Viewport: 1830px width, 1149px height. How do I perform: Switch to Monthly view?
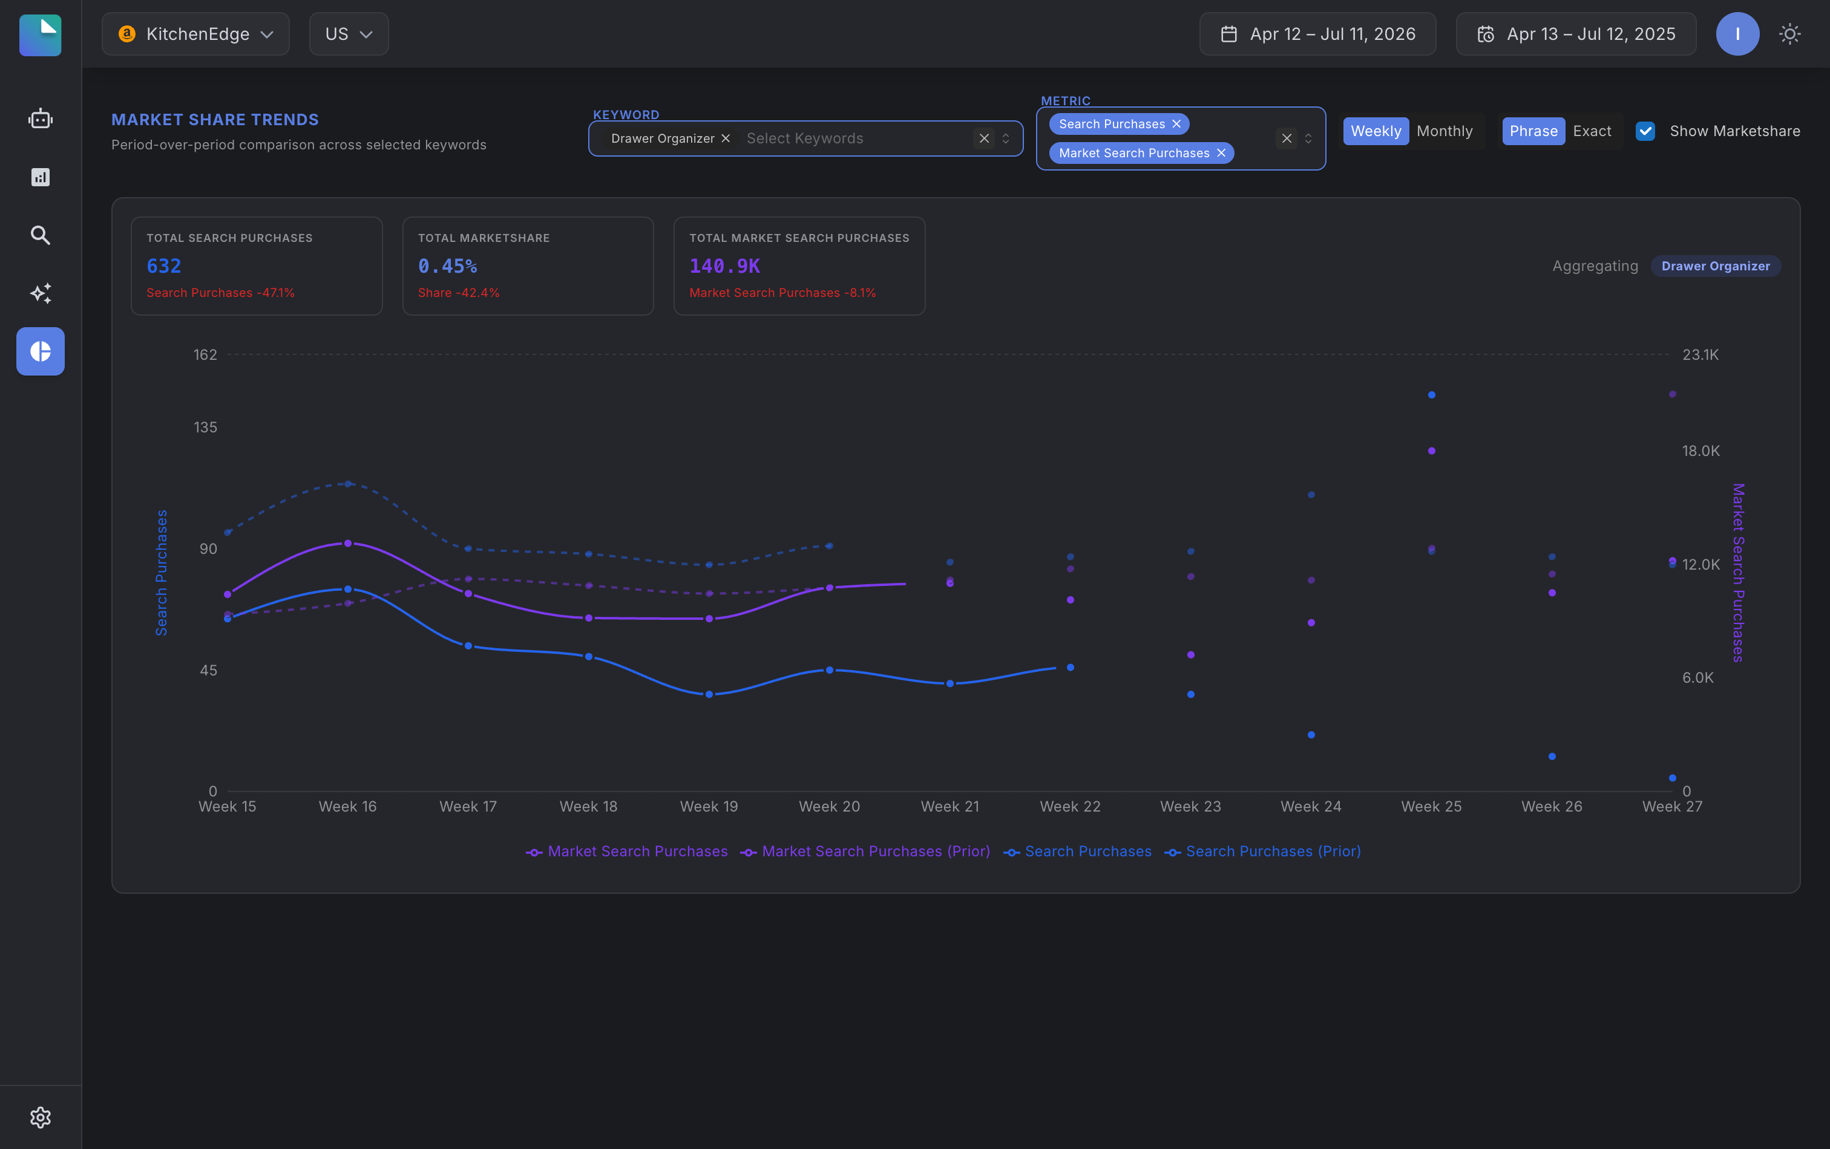click(x=1444, y=131)
